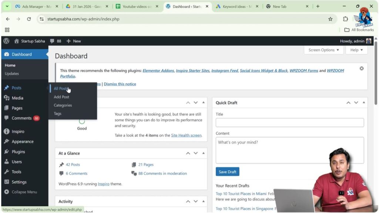Toggle Quick Draft panel collapse triangle
379x213 pixels.
[x=364, y=102]
